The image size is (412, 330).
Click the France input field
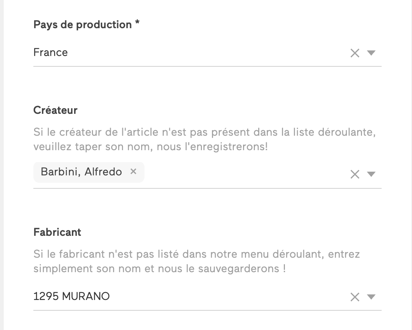tap(148, 52)
